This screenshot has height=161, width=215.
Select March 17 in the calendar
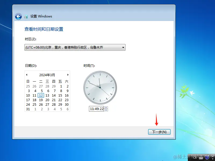pos(28,100)
